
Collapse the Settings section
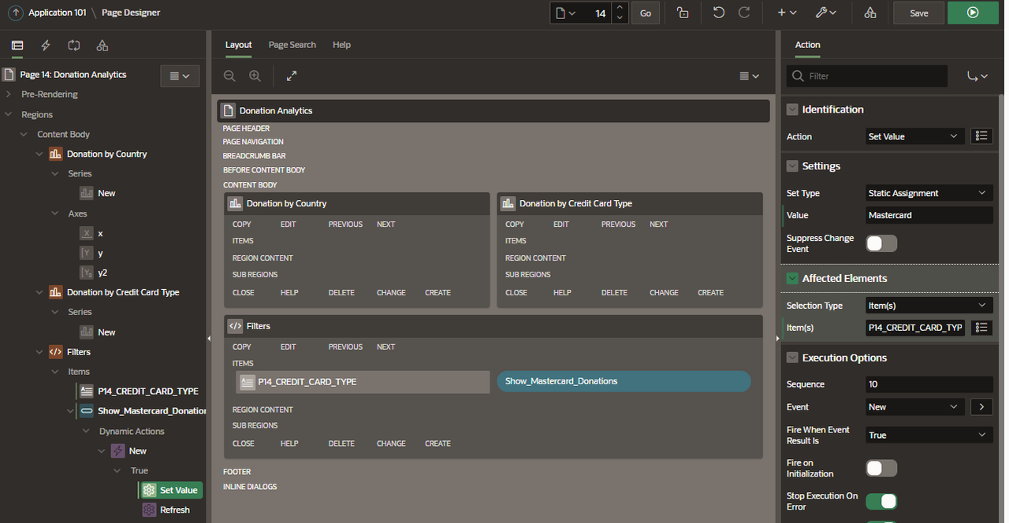click(792, 166)
